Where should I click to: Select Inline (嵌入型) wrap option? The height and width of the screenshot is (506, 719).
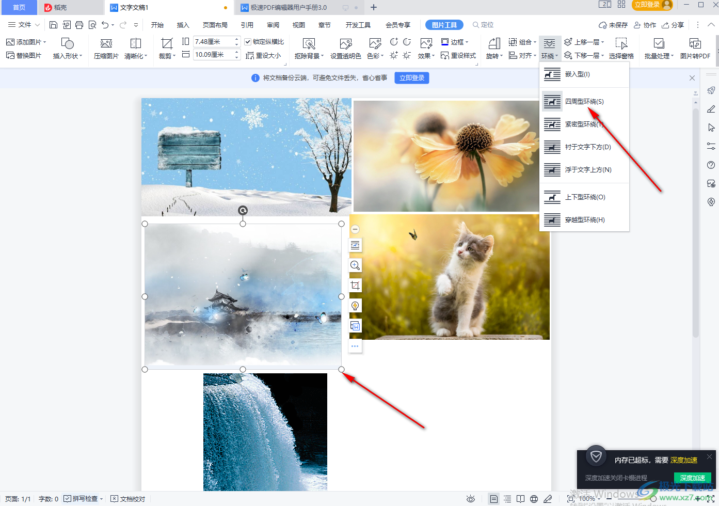point(584,74)
